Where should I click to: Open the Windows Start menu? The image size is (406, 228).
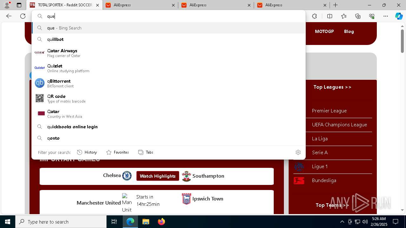(8, 222)
